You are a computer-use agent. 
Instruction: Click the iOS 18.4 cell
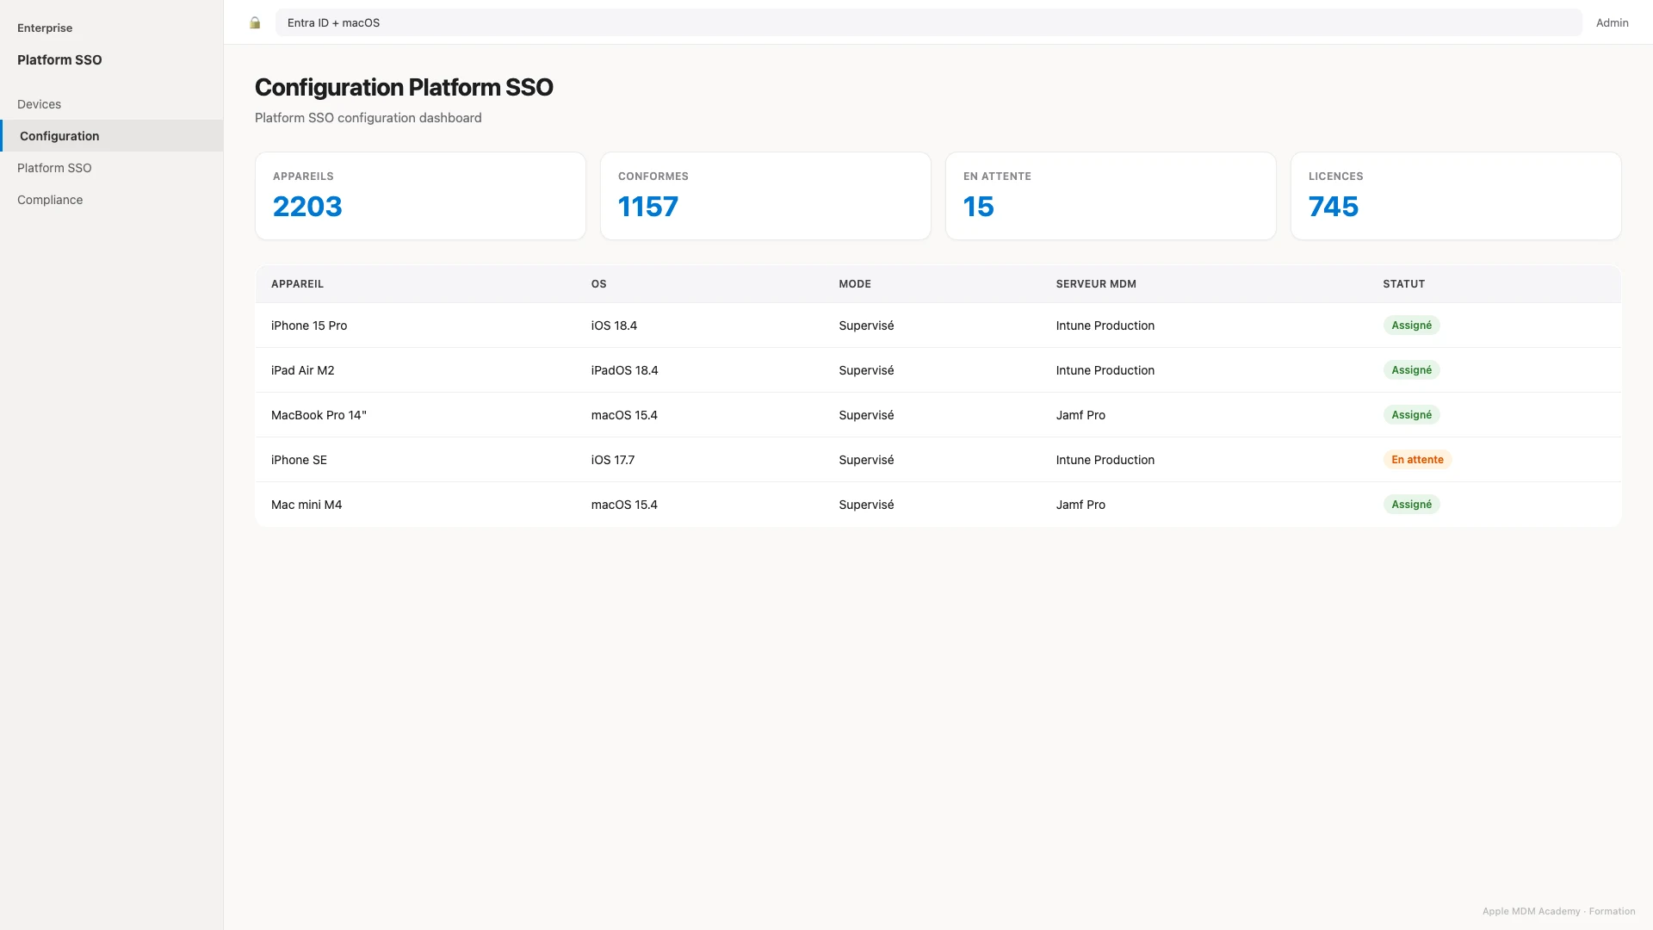pyautogui.click(x=614, y=325)
